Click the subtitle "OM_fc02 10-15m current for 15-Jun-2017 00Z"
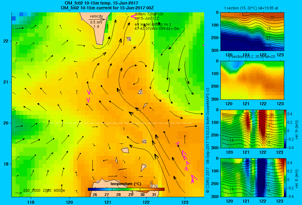Viewport: 302px width, 205px height. pyautogui.click(x=107, y=8)
